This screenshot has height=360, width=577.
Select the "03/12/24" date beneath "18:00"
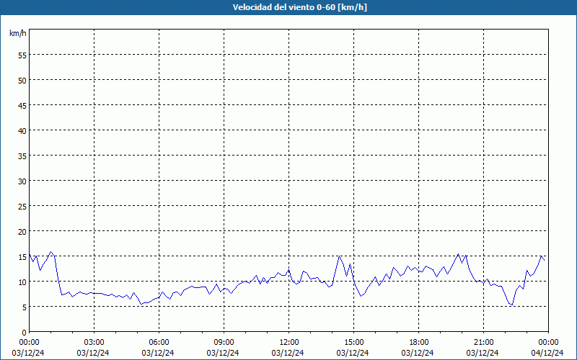[x=418, y=353]
